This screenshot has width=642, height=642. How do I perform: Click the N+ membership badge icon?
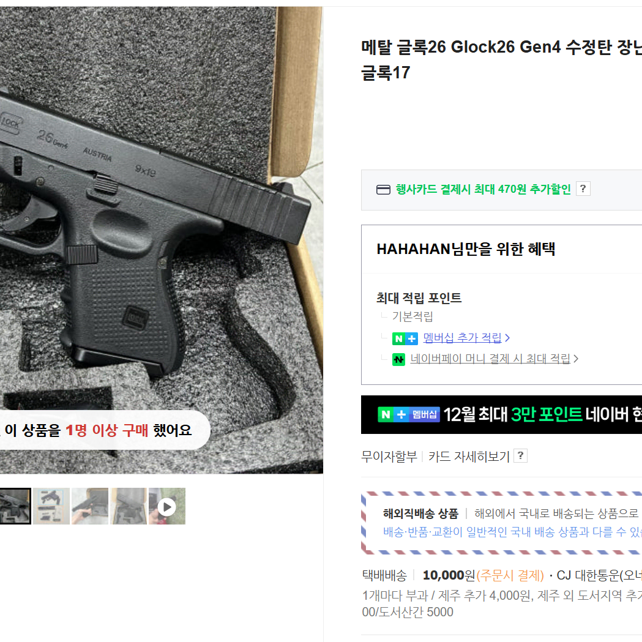[x=405, y=338]
